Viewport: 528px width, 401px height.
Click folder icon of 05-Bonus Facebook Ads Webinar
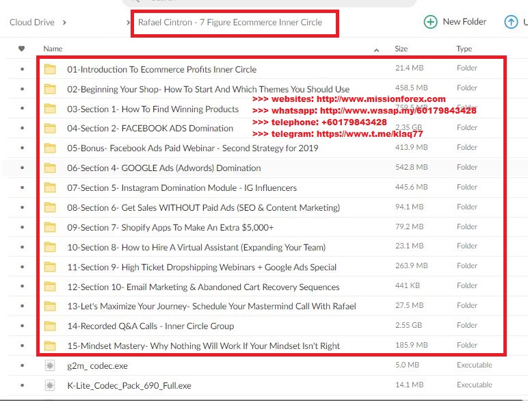coord(50,148)
